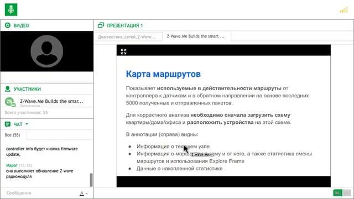Click chat author name Марат
This screenshot has width=354, height=199.
[x=12, y=165]
